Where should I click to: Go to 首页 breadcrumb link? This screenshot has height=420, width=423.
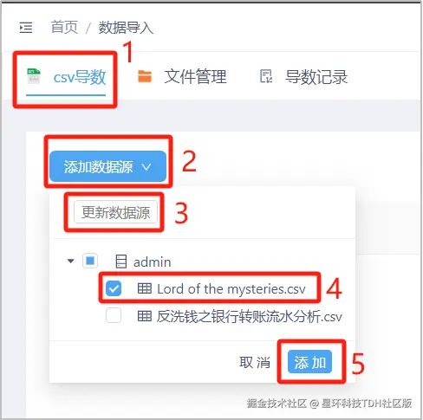click(64, 28)
